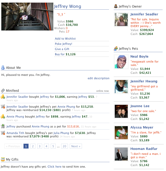Viewport: 166px width, 171px height.
Task: Click Give a Gift link
Action: tap(62, 49)
